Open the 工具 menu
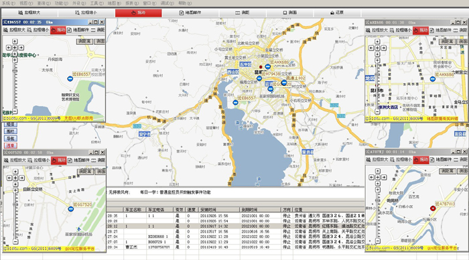Viewport: 469px width, 260px height. (97, 3)
